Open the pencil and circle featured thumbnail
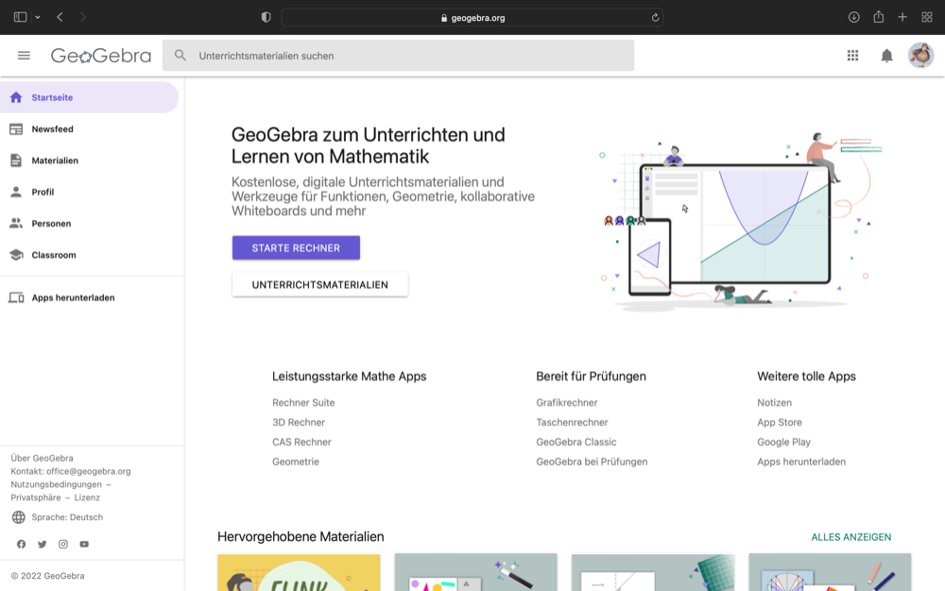The height and width of the screenshot is (591, 945). coord(830,572)
